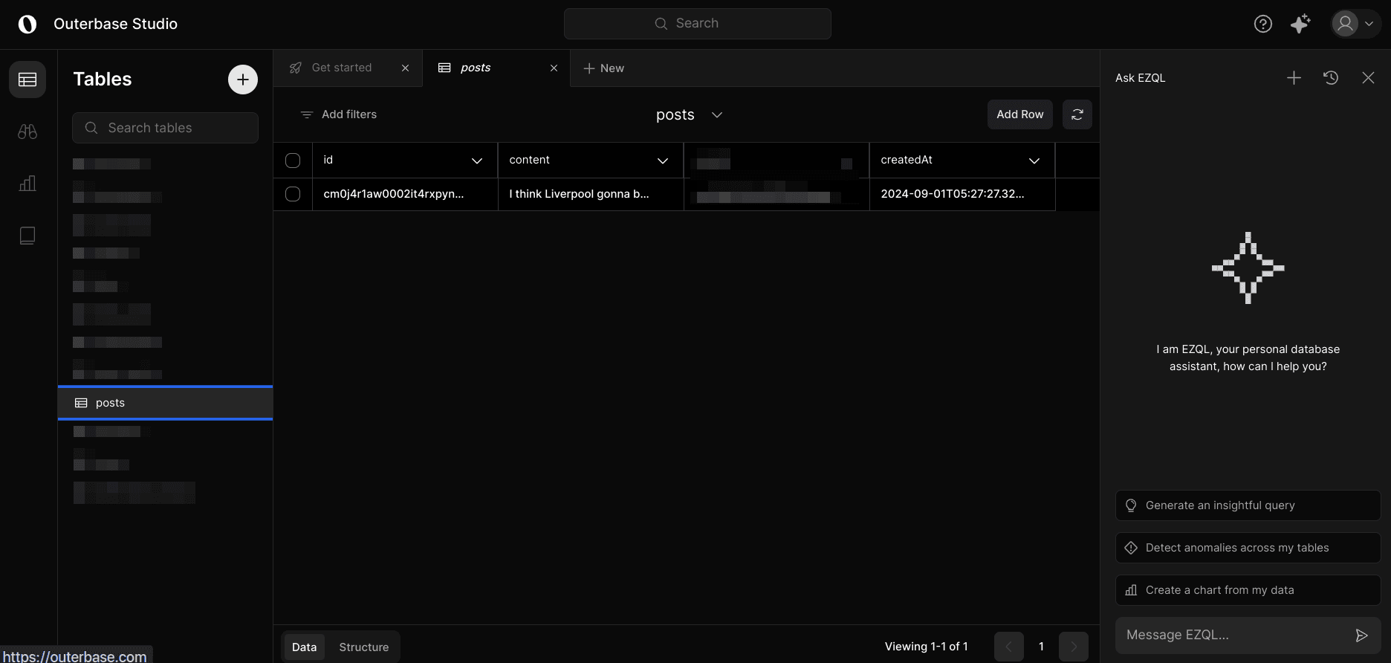1391x663 pixels.
Task: Toggle the AI sparkle assistant icon
Action: (1300, 24)
